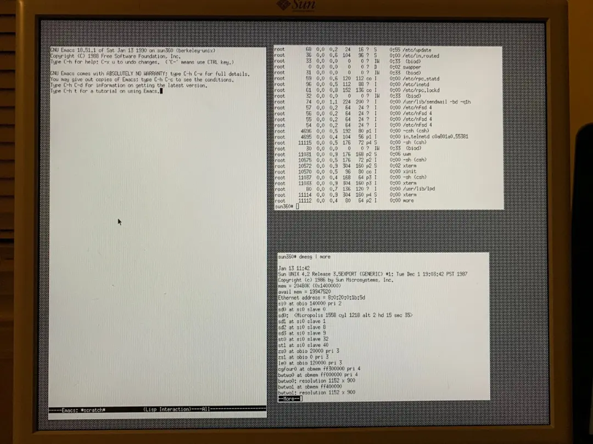Click the 'Type C-h t for a tutorial' line
The width and height of the screenshot is (593, 444).
(x=105, y=91)
